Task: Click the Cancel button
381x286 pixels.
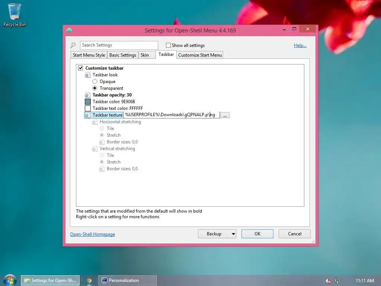Action: [295, 234]
